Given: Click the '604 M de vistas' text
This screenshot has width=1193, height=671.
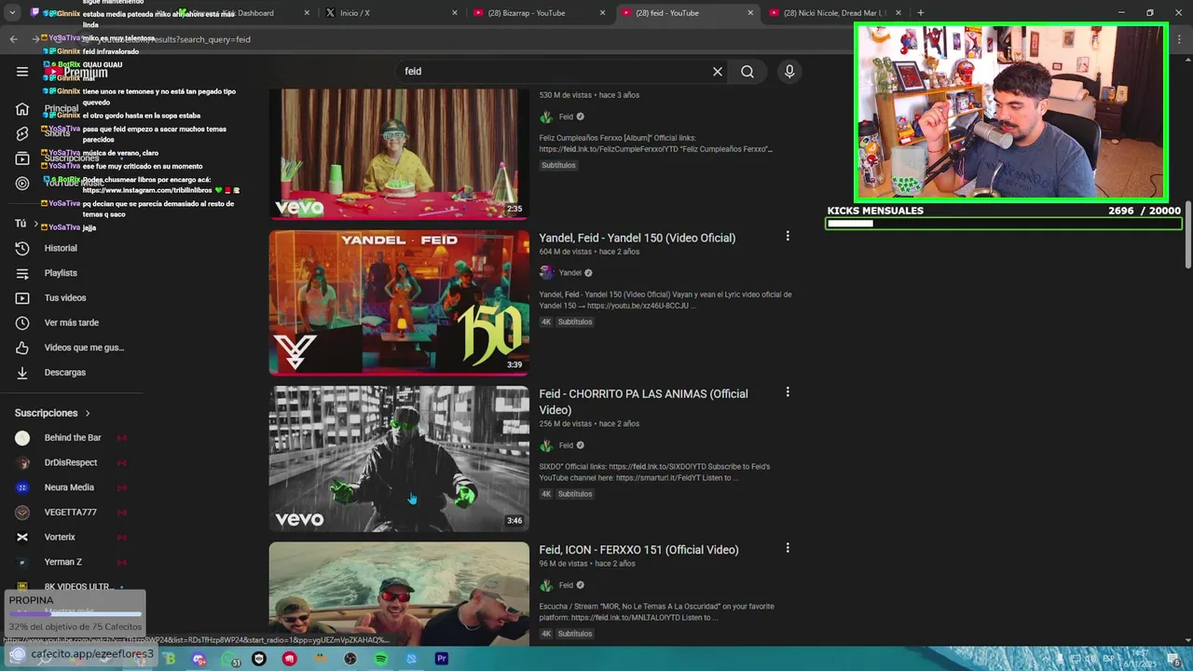Looking at the screenshot, I should click(x=566, y=252).
